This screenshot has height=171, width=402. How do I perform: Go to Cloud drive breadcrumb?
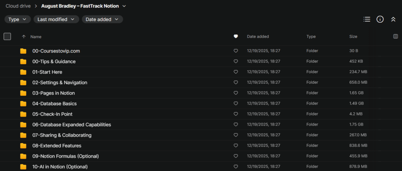click(x=18, y=6)
